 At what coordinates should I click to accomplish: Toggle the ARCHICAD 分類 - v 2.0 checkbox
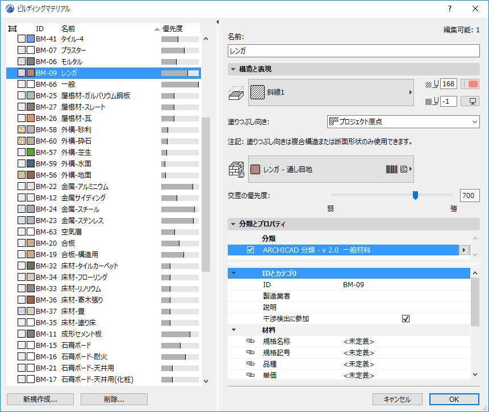tap(250, 250)
